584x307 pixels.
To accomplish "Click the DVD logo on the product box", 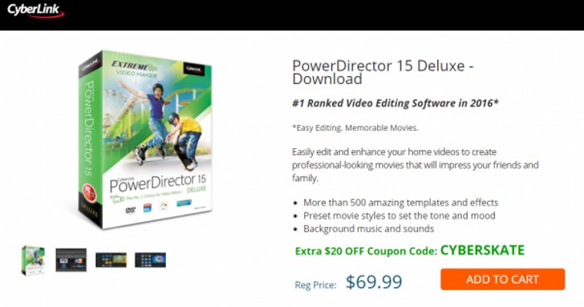I will (130, 210).
